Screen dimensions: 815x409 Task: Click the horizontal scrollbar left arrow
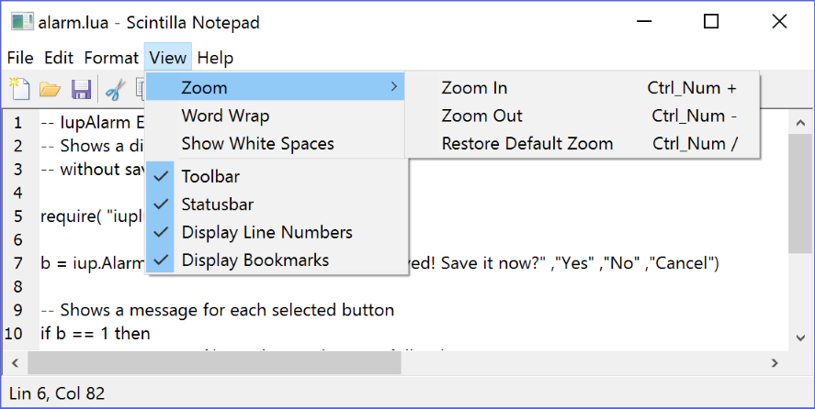coord(15,363)
